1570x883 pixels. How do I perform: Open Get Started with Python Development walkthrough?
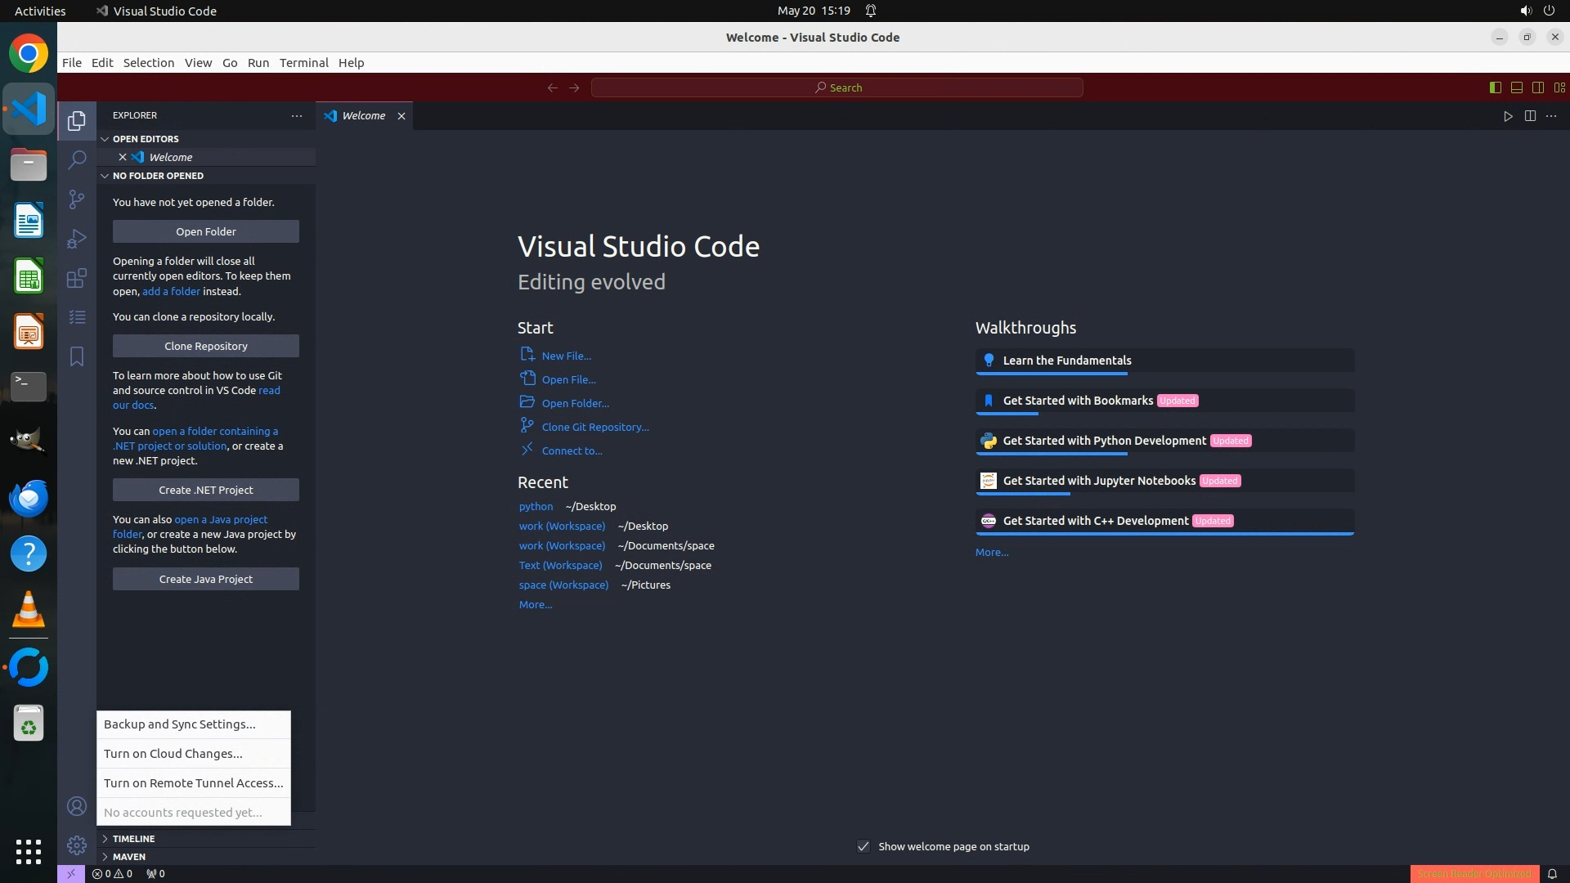1104,441
